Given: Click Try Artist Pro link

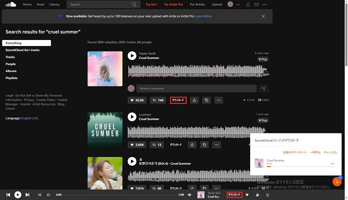Looking at the screenshot, I should 173,4.
